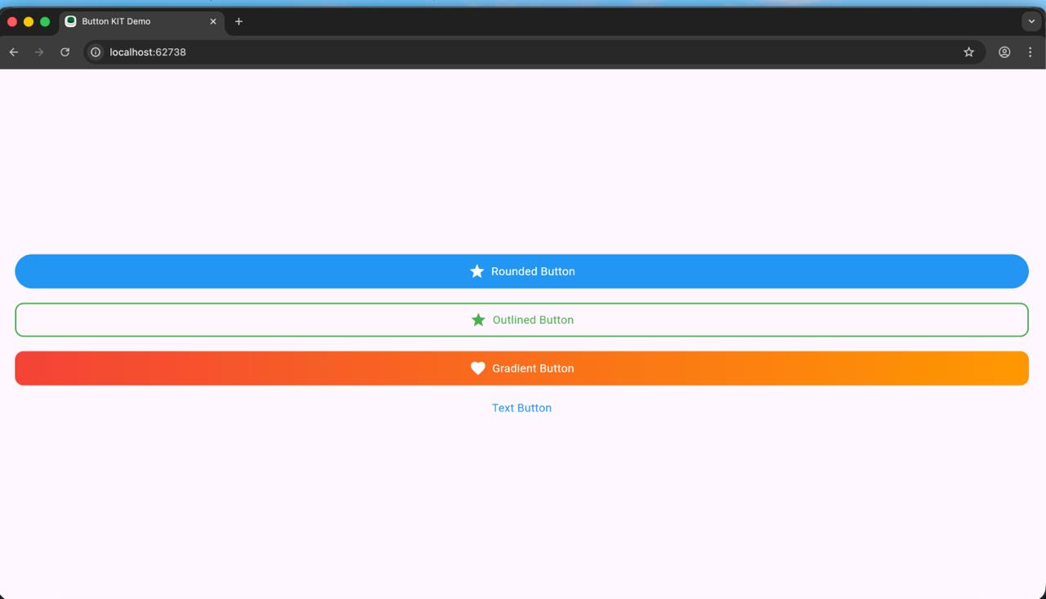The width and height of the screenshot is (1046, 599).
Task: Reload the page with the refresh icon
Action: [65, 52]
